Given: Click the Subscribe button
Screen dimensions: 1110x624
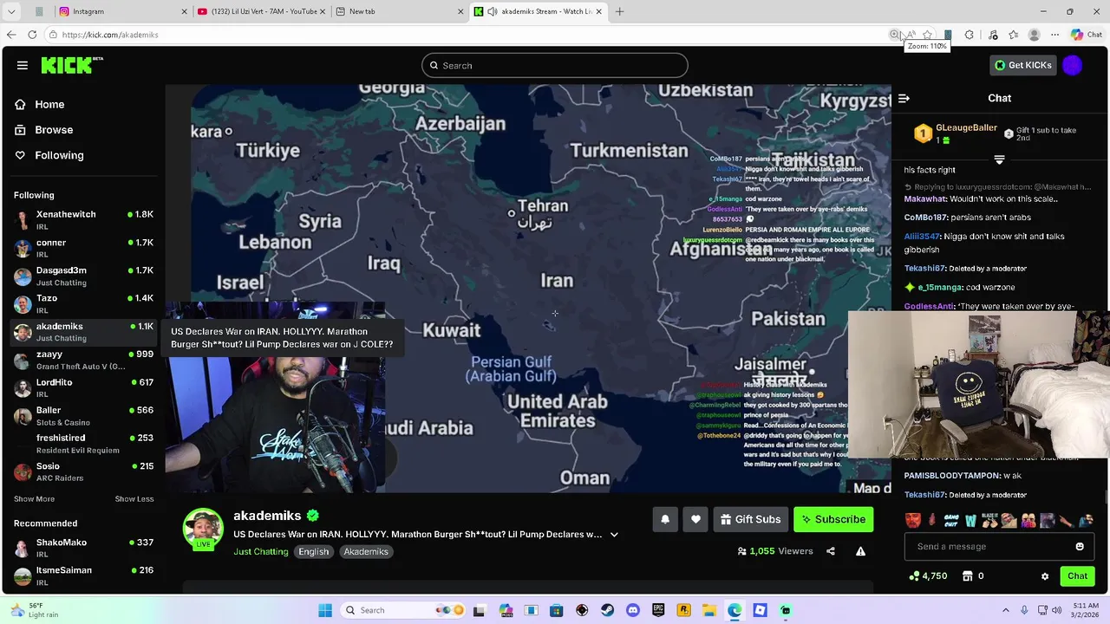Looking at the screenshot, I should click(x=833, y=519).
